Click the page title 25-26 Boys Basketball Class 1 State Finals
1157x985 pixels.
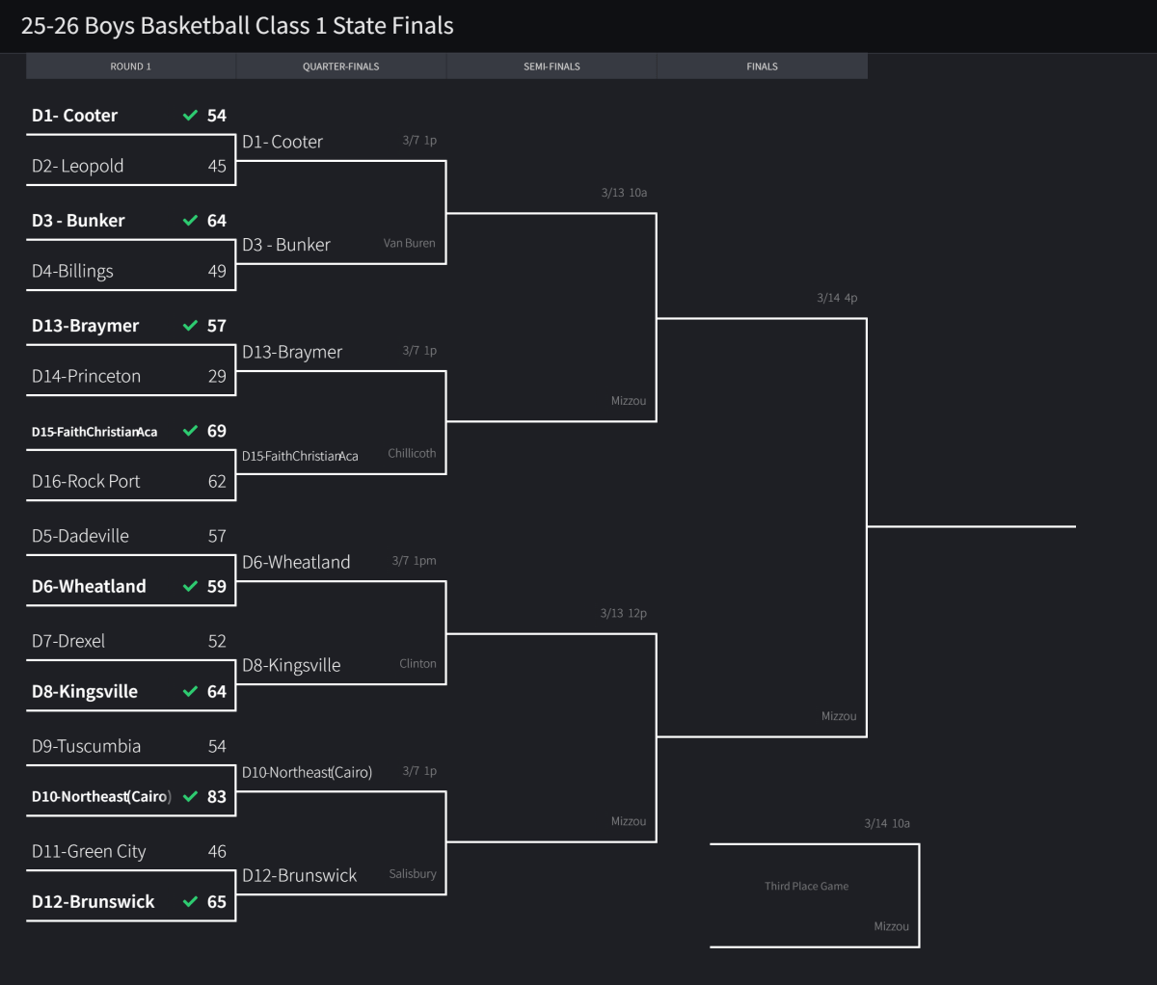[237, 26]
